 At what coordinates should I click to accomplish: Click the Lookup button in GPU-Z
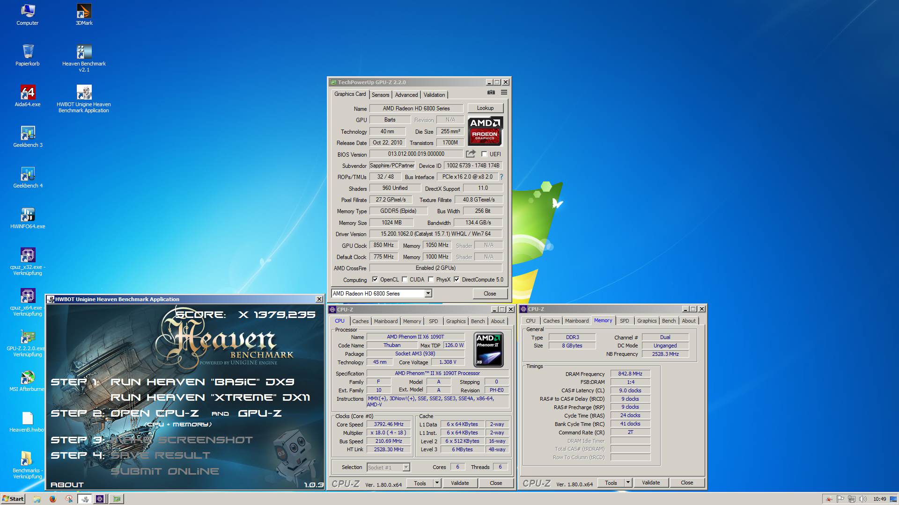(485, 108)
